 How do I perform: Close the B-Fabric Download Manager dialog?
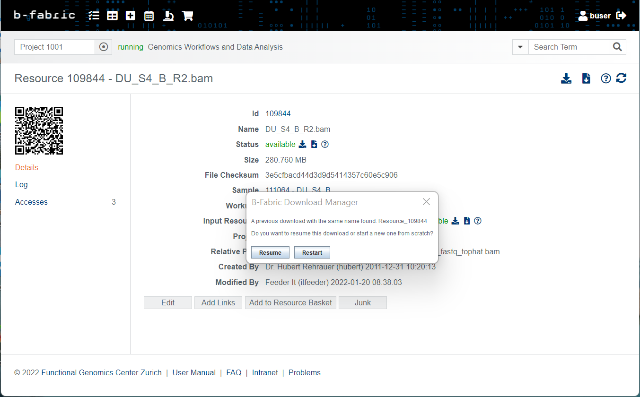426,202
